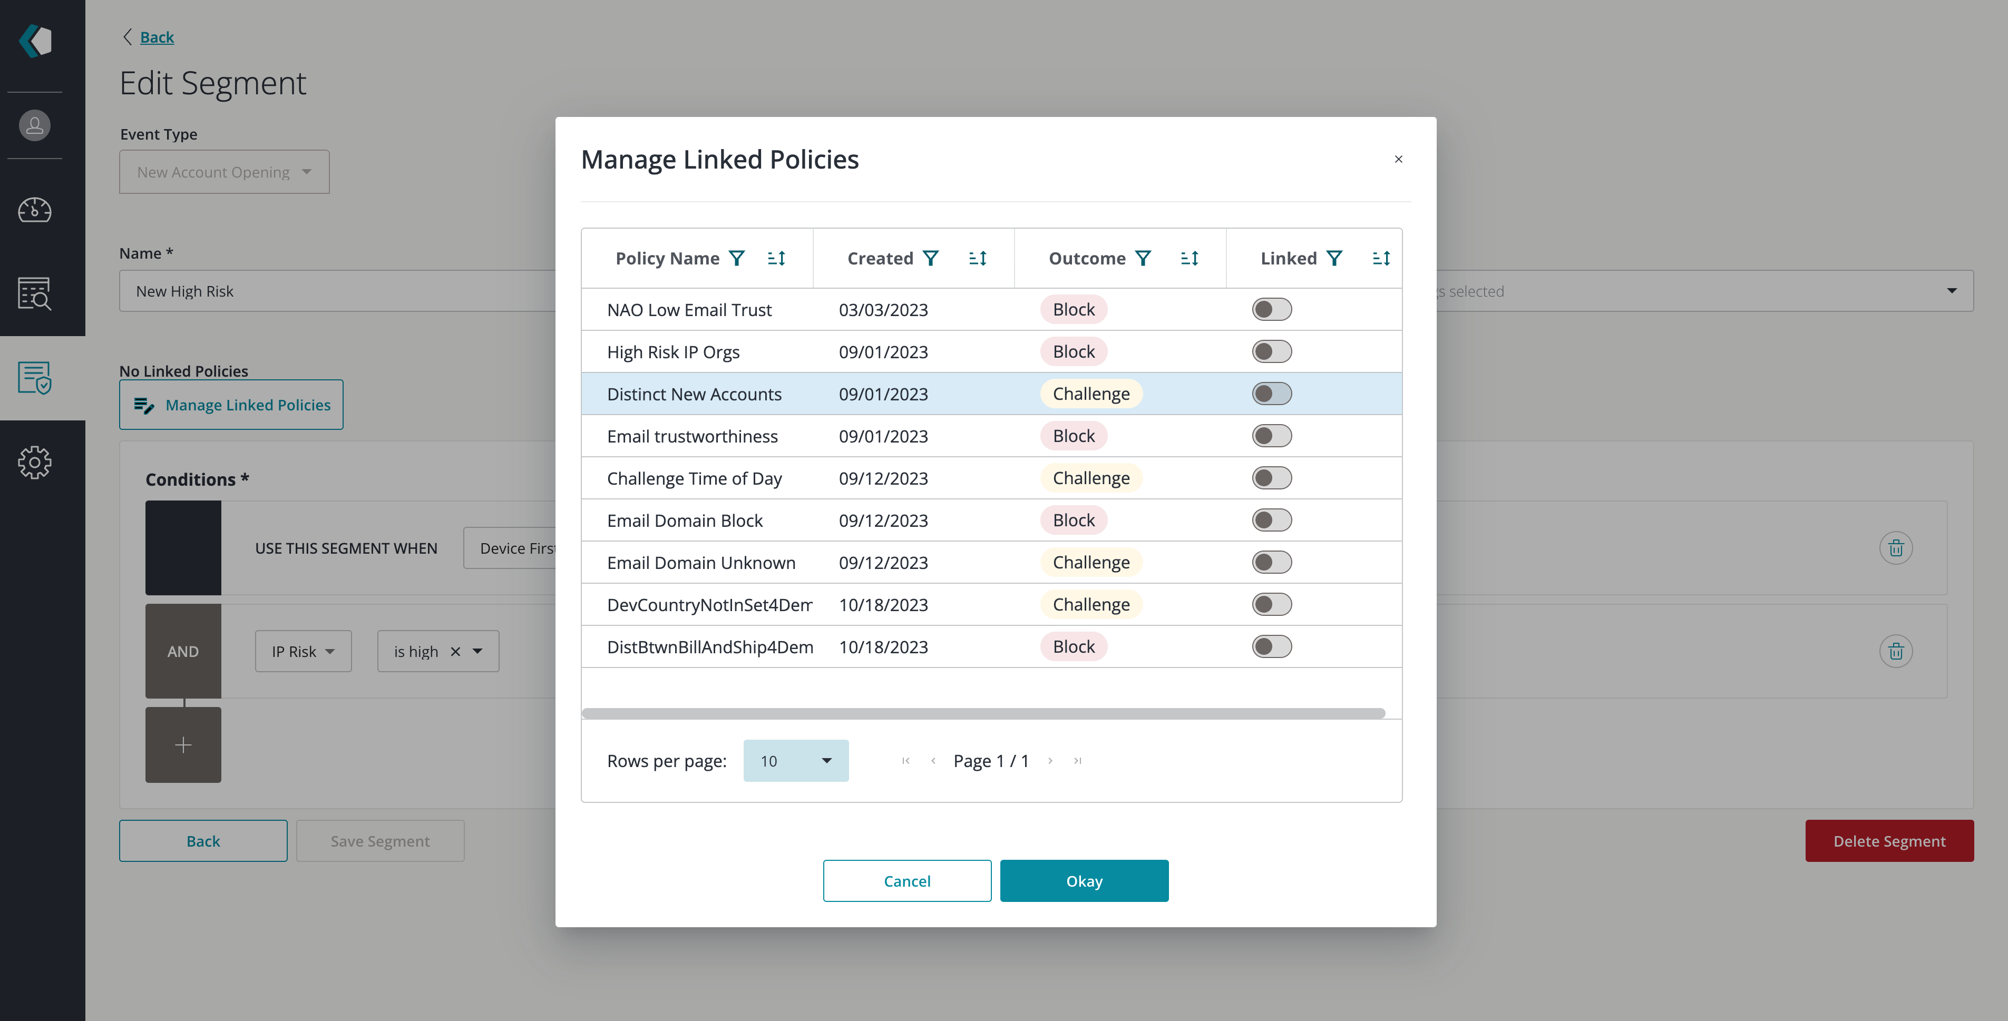
Task: Toggle Linked for High Risk IP Orgs
Action: (x=1271, y=351)
